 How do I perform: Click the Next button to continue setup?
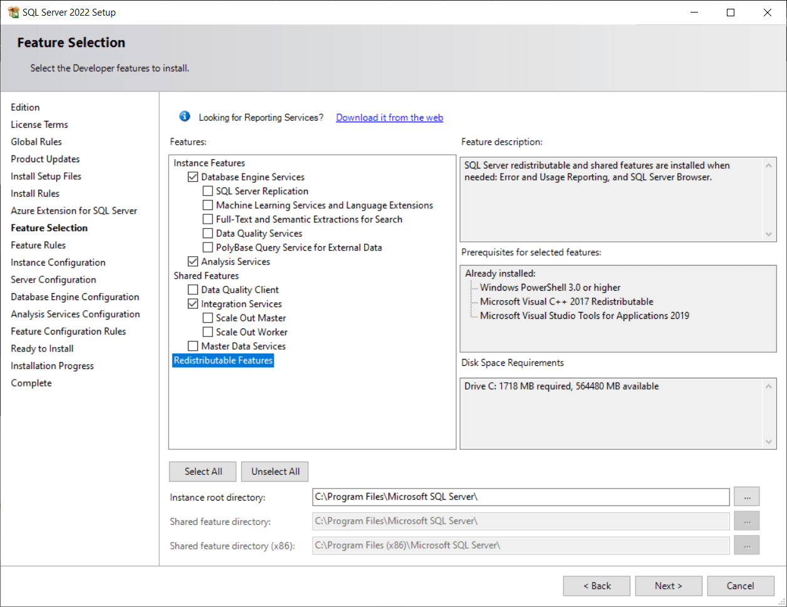669,586
